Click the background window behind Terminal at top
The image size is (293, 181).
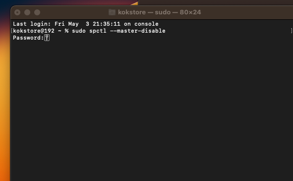click(x=215, y=2)
